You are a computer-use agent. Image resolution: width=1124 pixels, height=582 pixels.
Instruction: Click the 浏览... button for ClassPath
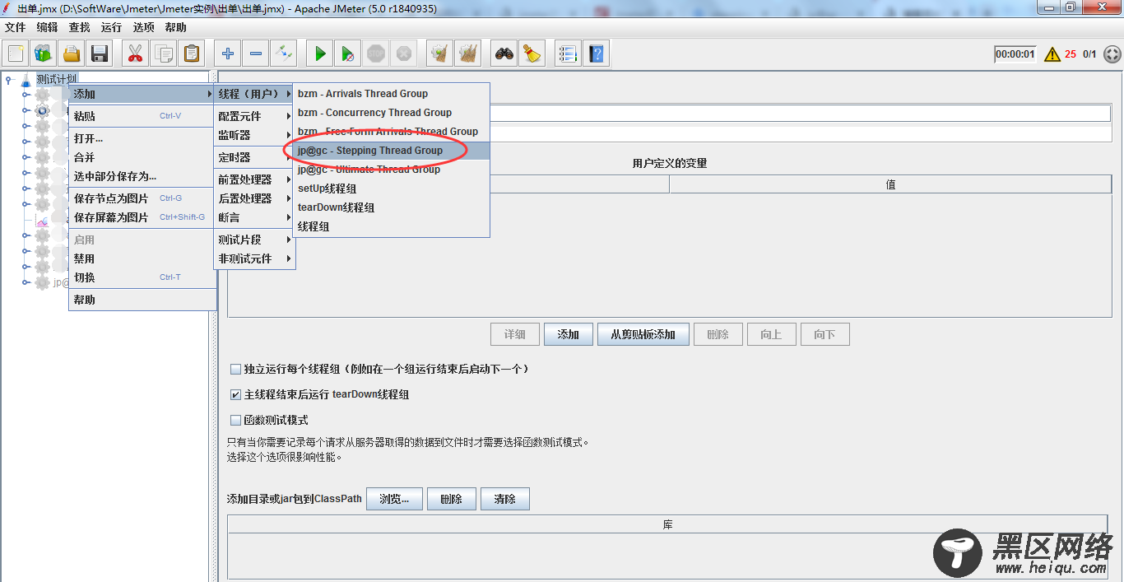click(394, 499)
